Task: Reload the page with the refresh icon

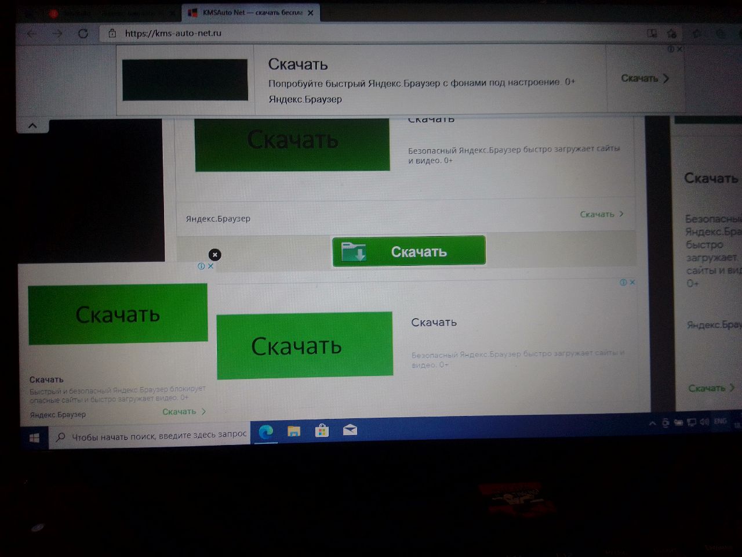Action: click(83, 34)
